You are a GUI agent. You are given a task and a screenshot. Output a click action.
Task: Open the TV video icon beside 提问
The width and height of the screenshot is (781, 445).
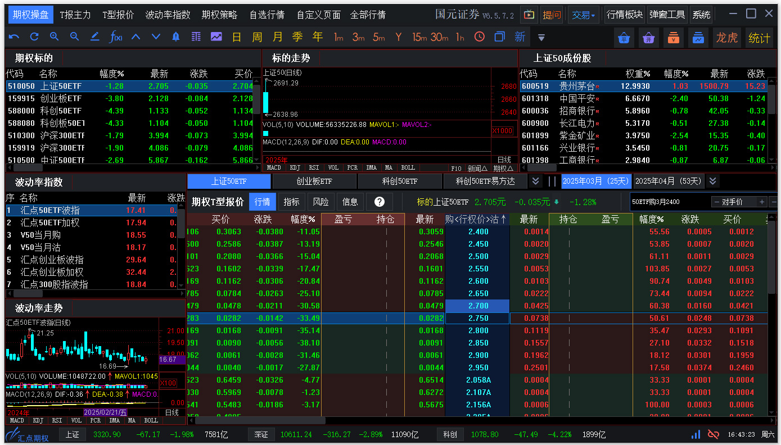point(529,15)
